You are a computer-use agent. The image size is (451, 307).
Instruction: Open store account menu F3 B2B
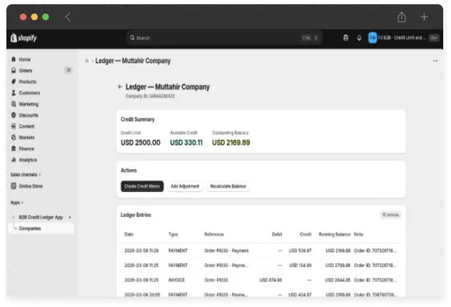403,38
